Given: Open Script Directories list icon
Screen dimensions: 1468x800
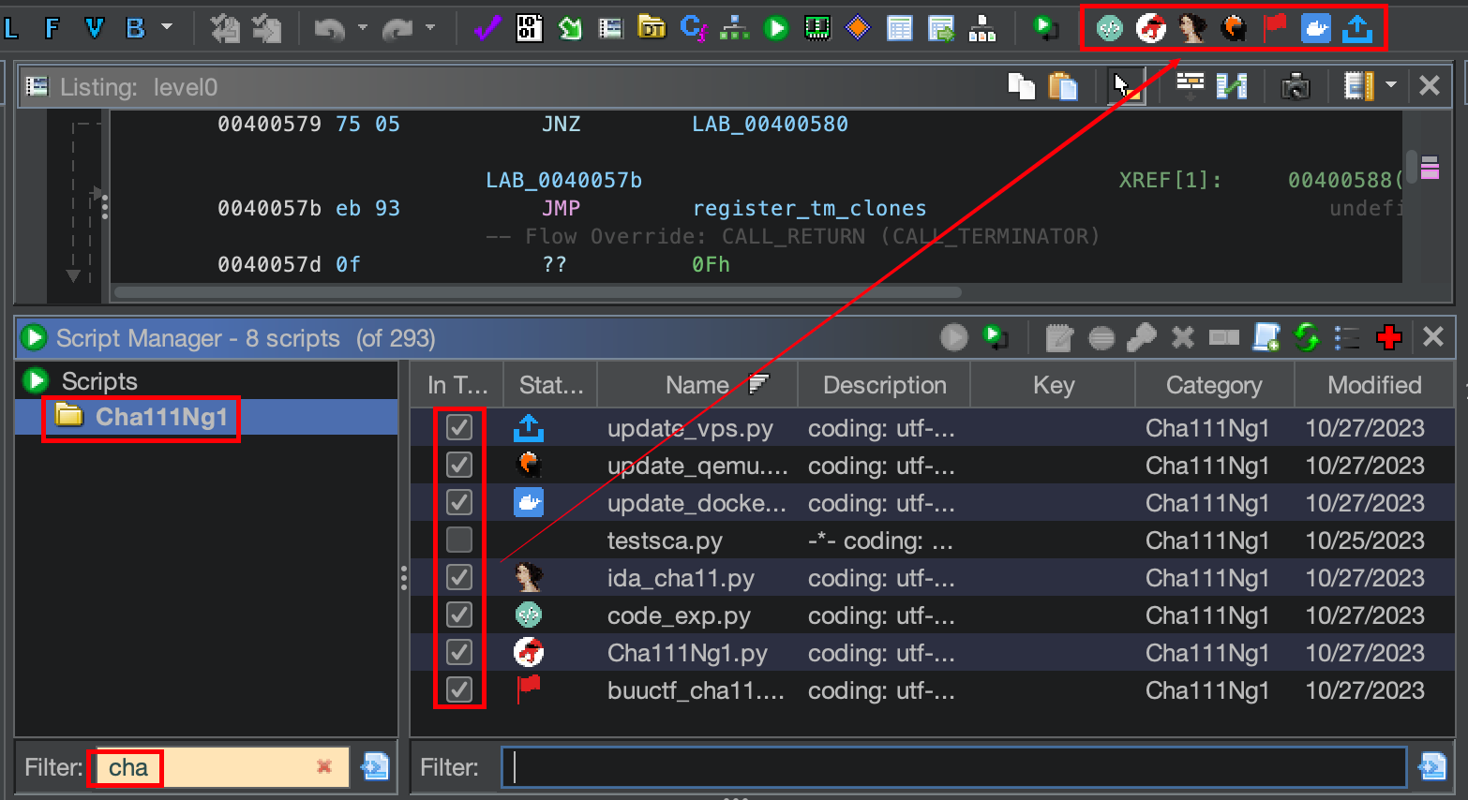Looking at the screenshot, I should [1347, 336].
